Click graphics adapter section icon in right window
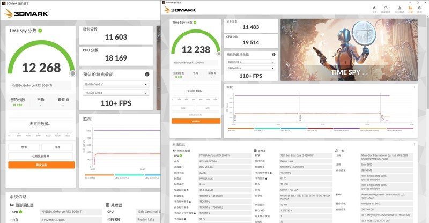 pos(174,151)
